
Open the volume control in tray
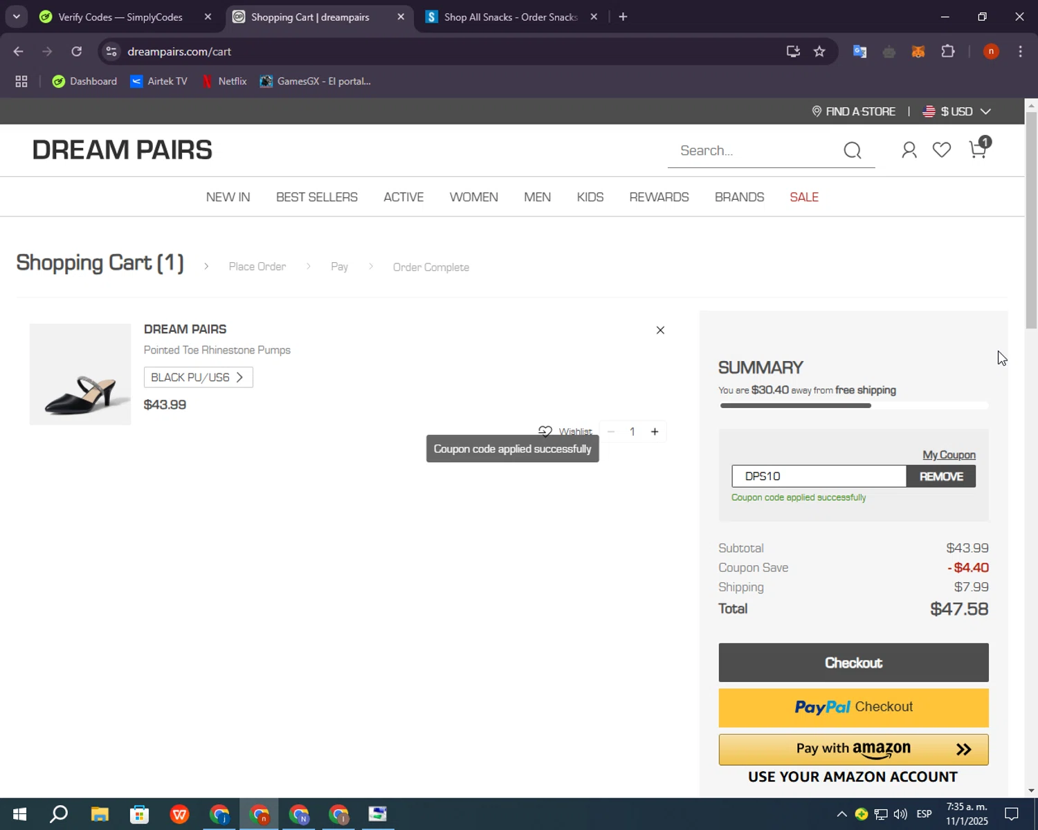pos(900,814)
